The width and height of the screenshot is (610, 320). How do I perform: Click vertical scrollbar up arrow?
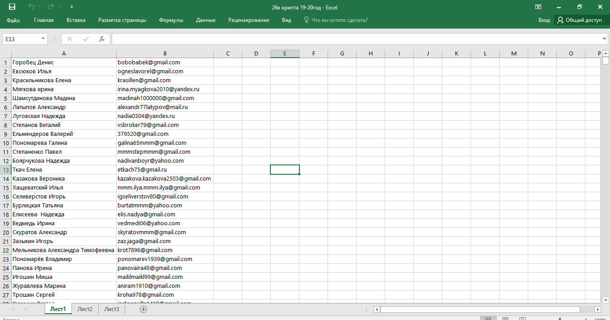tap(606, 54)
